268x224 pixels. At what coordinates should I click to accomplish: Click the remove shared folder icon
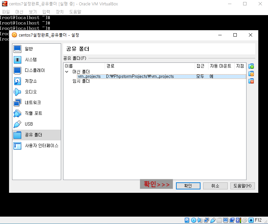(x=251, y=81)
